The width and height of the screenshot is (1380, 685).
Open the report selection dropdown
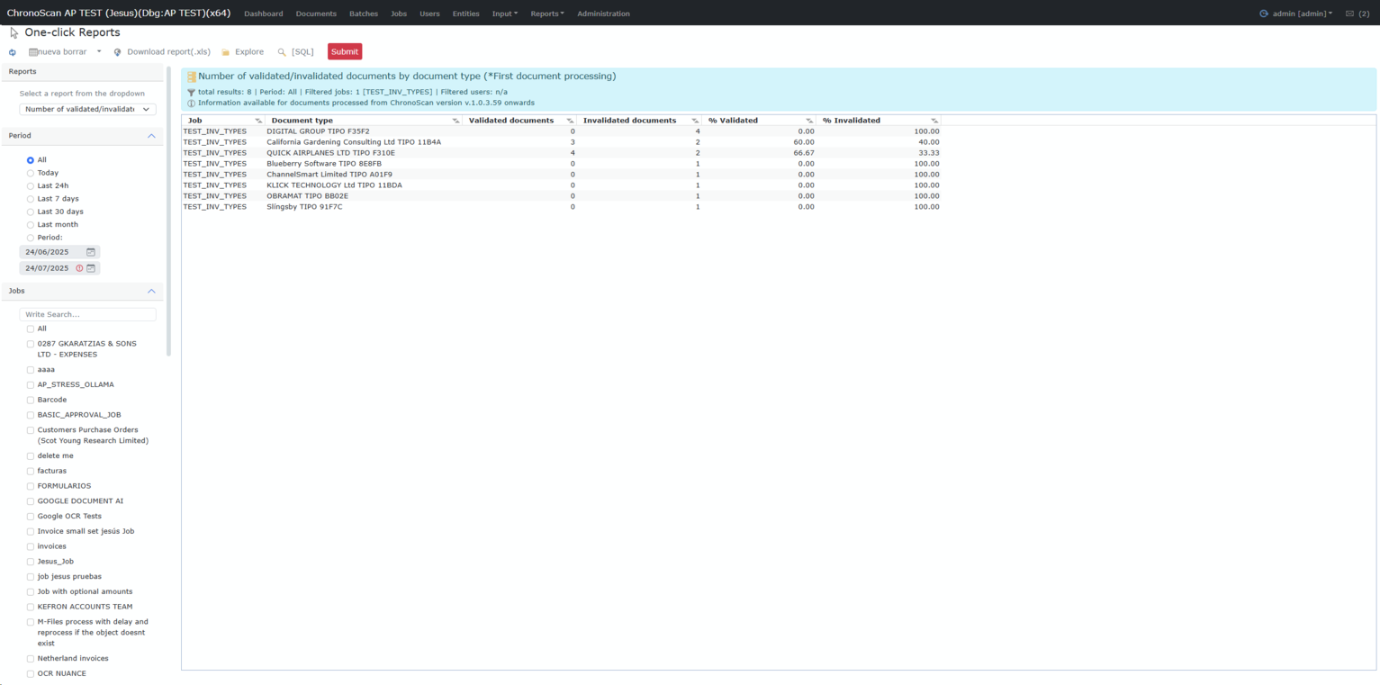[87, 109]
